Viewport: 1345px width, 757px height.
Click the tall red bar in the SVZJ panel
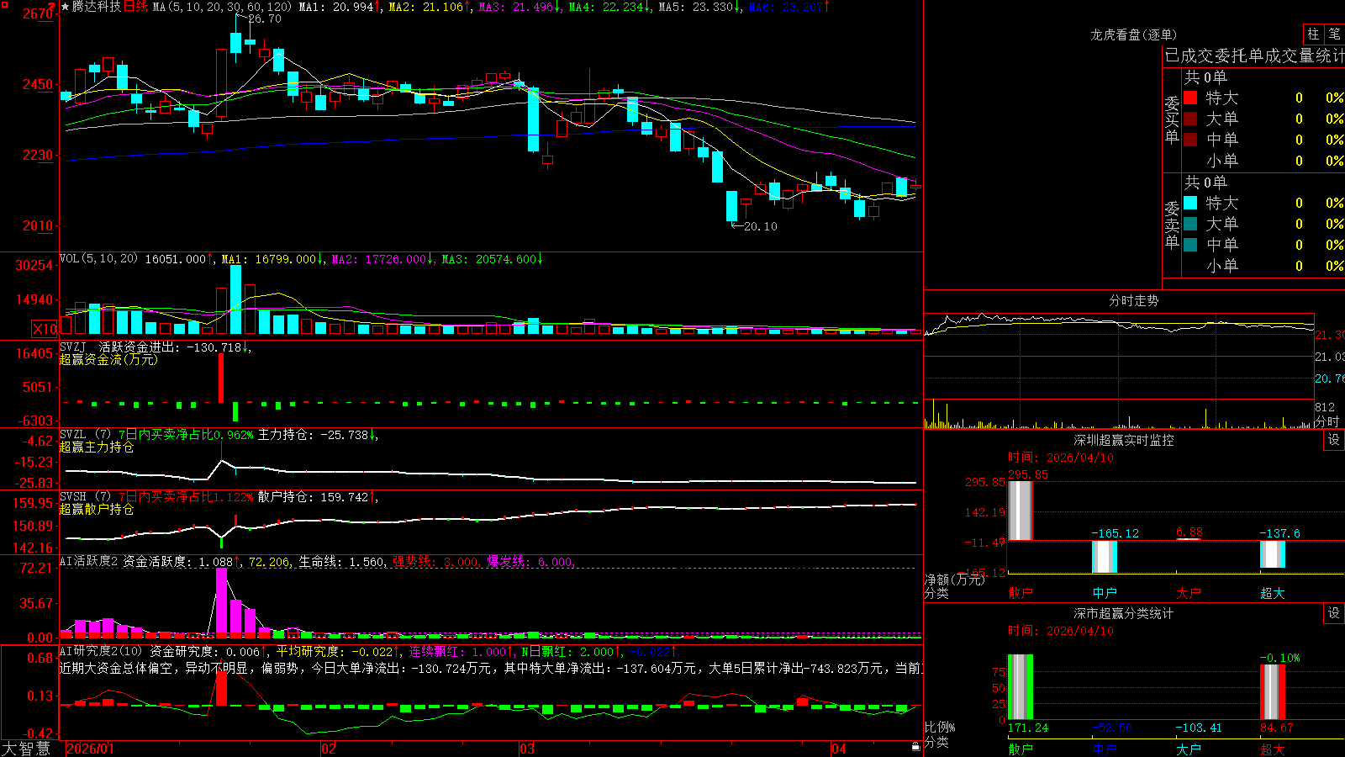(x=221, y=378)
